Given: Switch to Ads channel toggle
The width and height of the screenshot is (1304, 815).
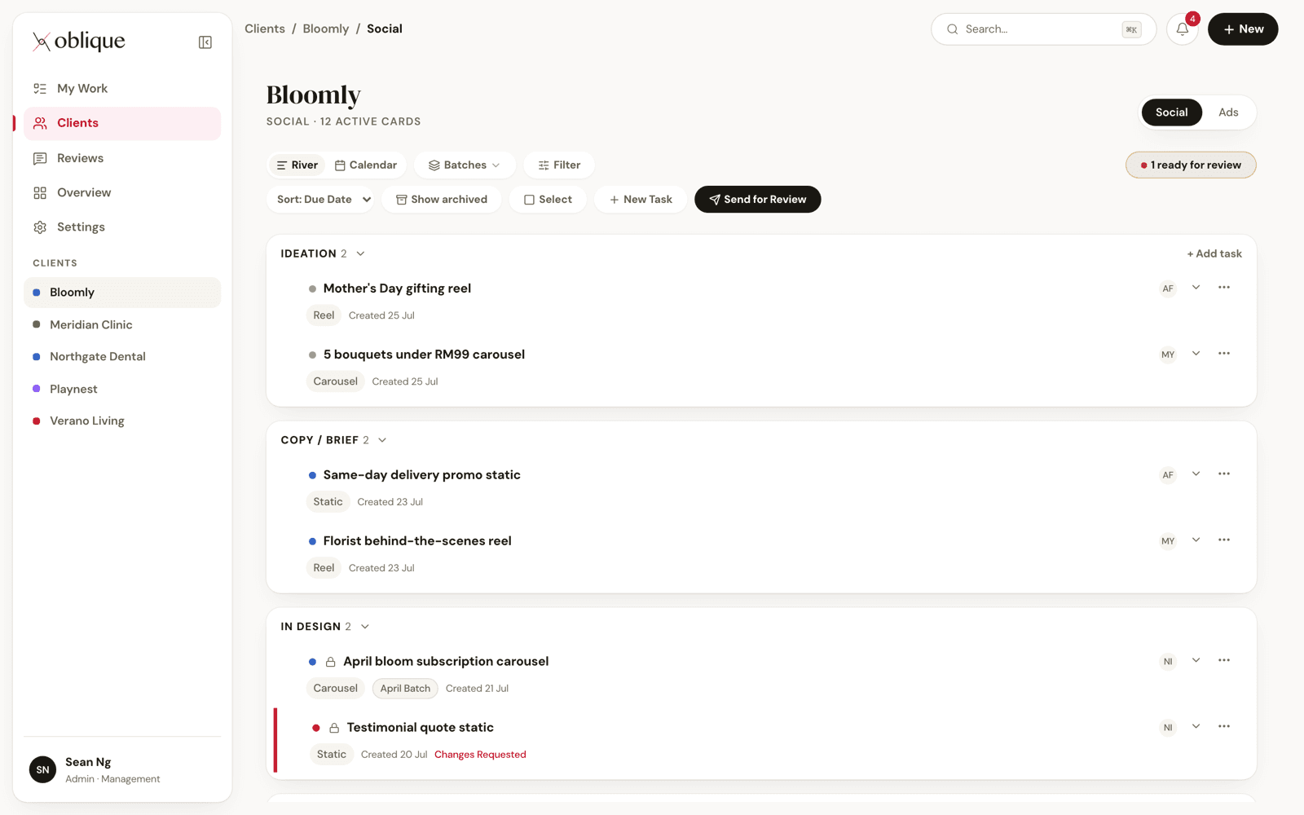Looking at the screenshot, I should 1228,112.
